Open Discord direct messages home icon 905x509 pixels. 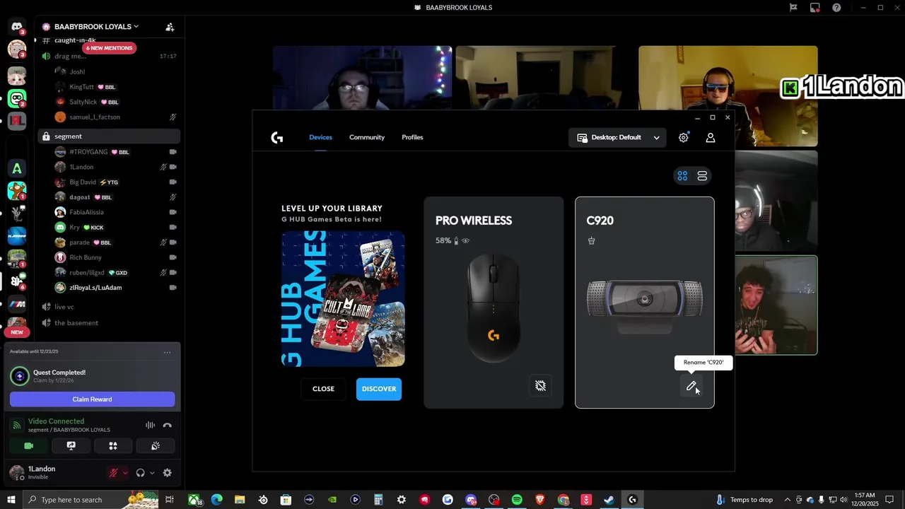tap(17, 27)
